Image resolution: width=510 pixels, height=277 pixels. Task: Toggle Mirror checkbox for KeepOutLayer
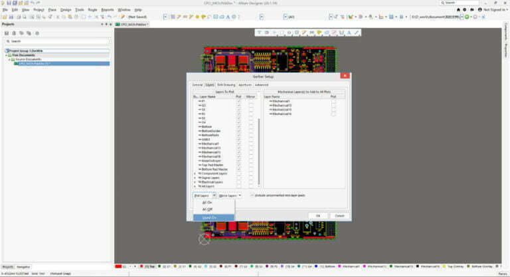(250, 160)
